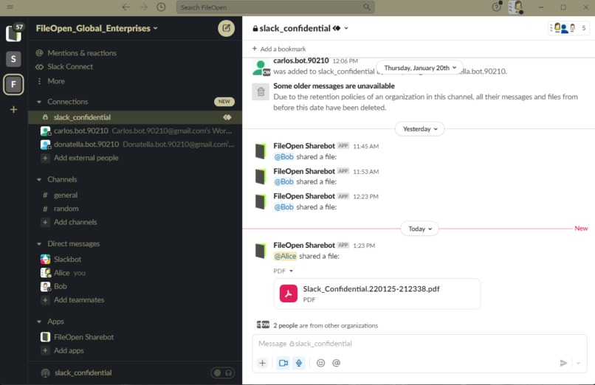This screenshot has width=595, height=385.
Task: Record an audio clip microphone icon
Action: point(299,363)
